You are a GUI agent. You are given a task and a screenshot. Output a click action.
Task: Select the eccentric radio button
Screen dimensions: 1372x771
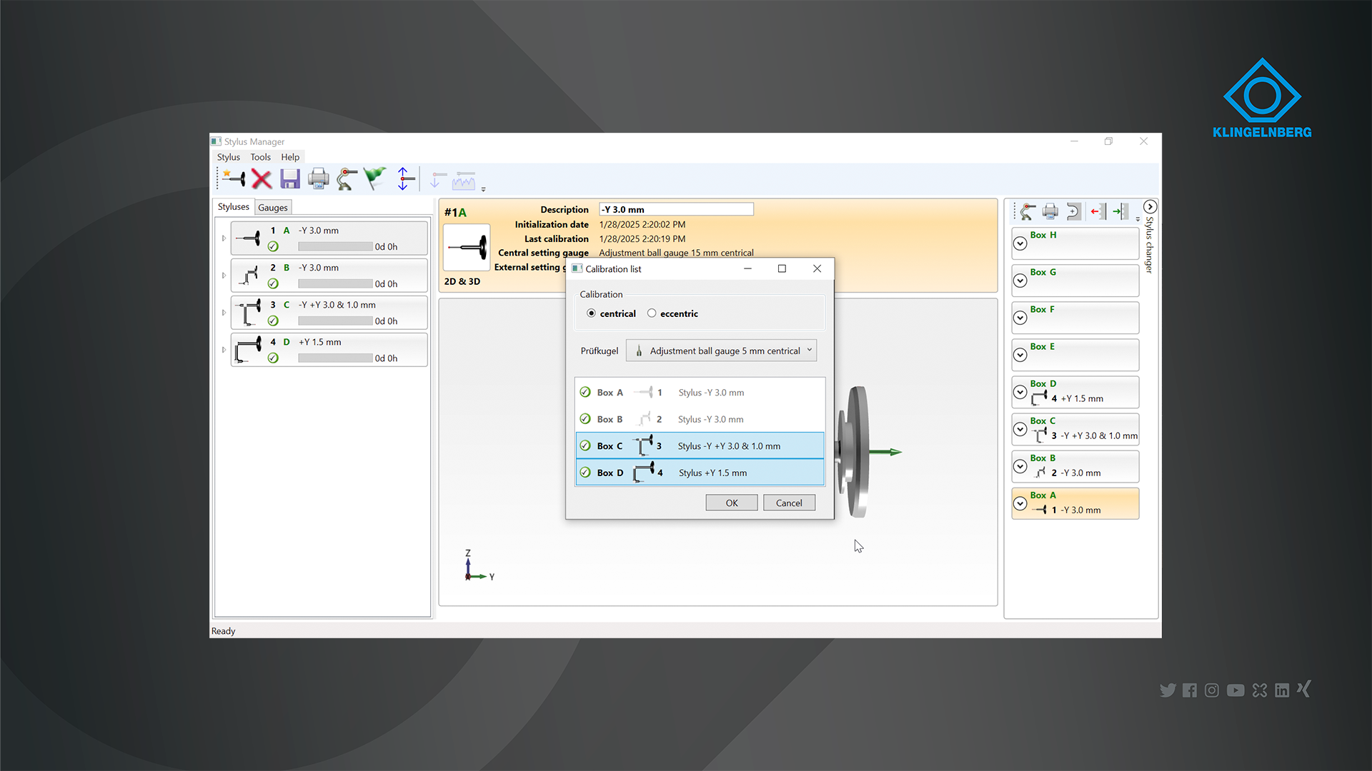652,313
